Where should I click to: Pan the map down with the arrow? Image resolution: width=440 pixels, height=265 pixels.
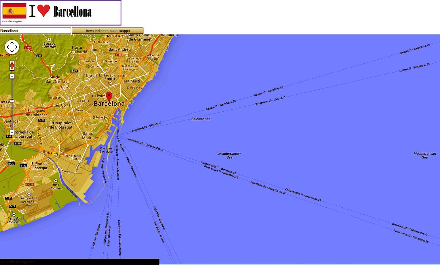(x=12, y=51)
